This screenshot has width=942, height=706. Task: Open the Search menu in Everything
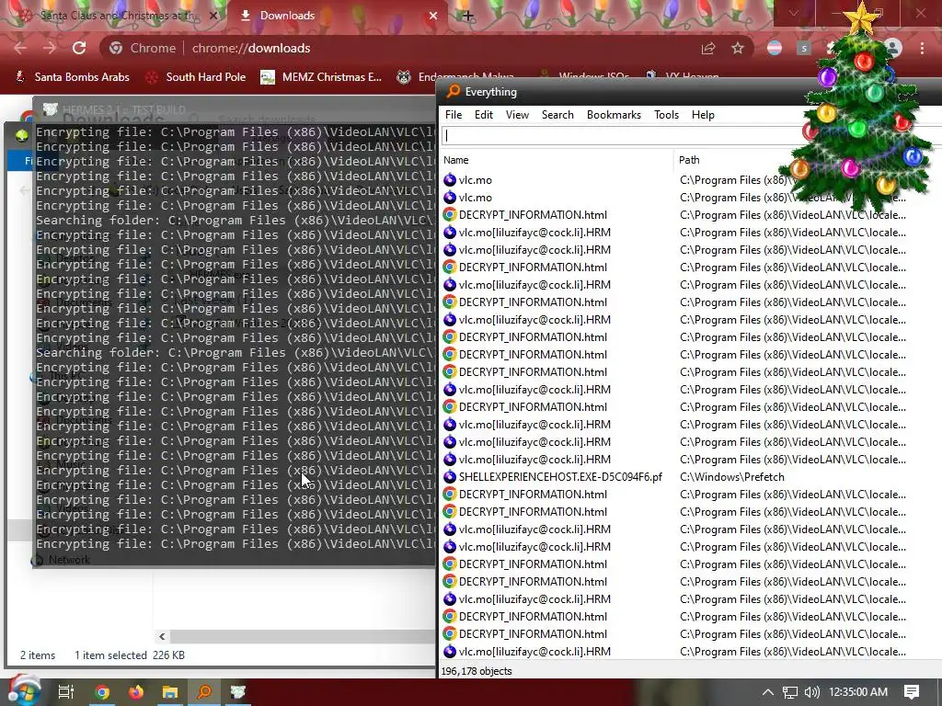(557, 115)
